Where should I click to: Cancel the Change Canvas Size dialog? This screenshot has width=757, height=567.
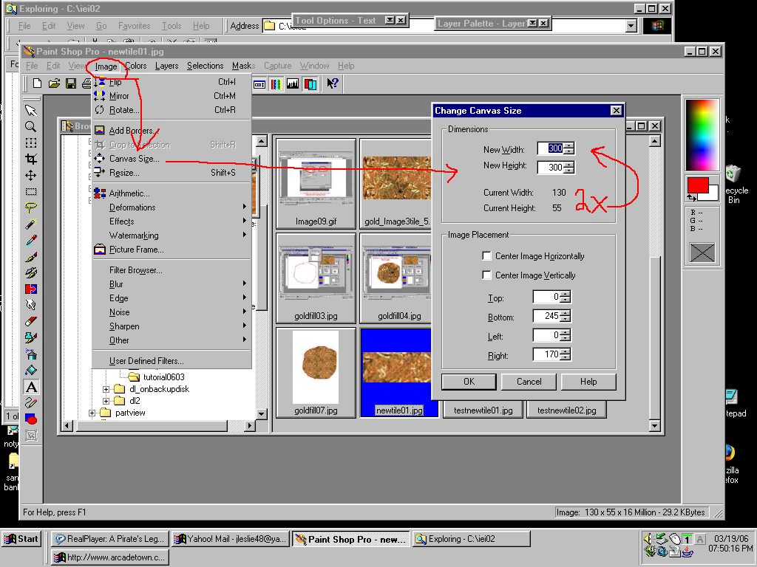point(529,382)
